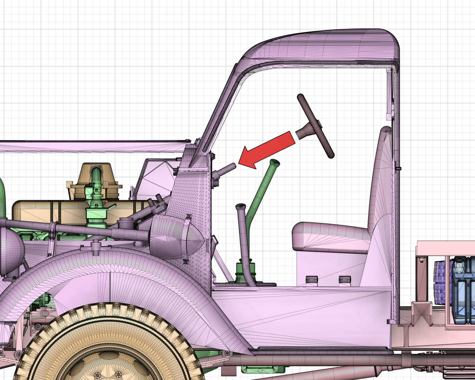This screenshot has width=475, height=380.
Task: Pick the small dashboard lever near arrow tip
Action: coord(226,170)
